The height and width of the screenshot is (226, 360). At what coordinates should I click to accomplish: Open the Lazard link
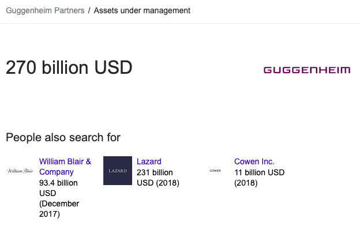click(x=149, y=161)
